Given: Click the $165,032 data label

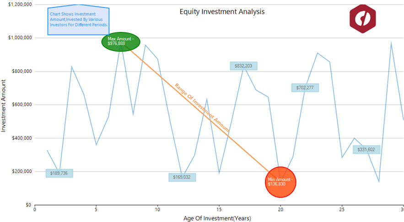Looking at the screenshot, I should tap(182, 177).
